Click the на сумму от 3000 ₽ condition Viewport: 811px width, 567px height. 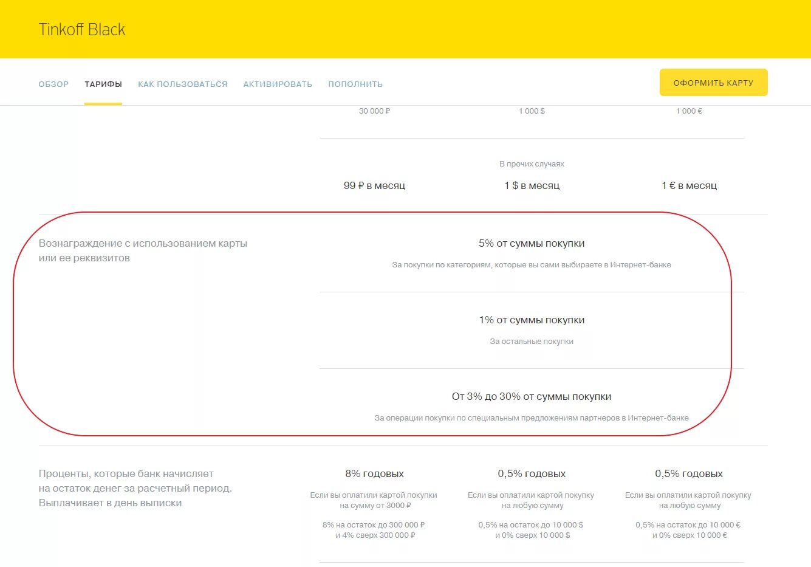click(x=375, y=506)
